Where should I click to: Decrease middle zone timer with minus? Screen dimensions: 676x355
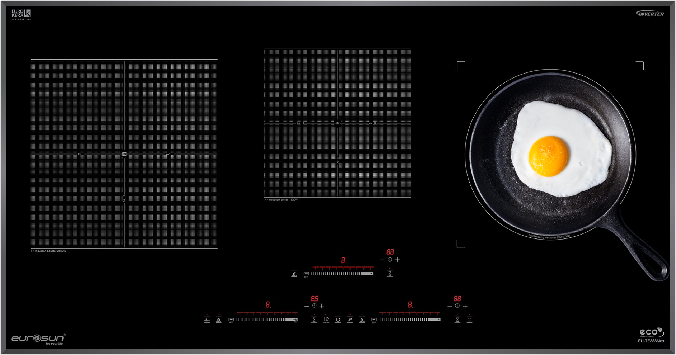pyautogui.click(x=382, y=260)
